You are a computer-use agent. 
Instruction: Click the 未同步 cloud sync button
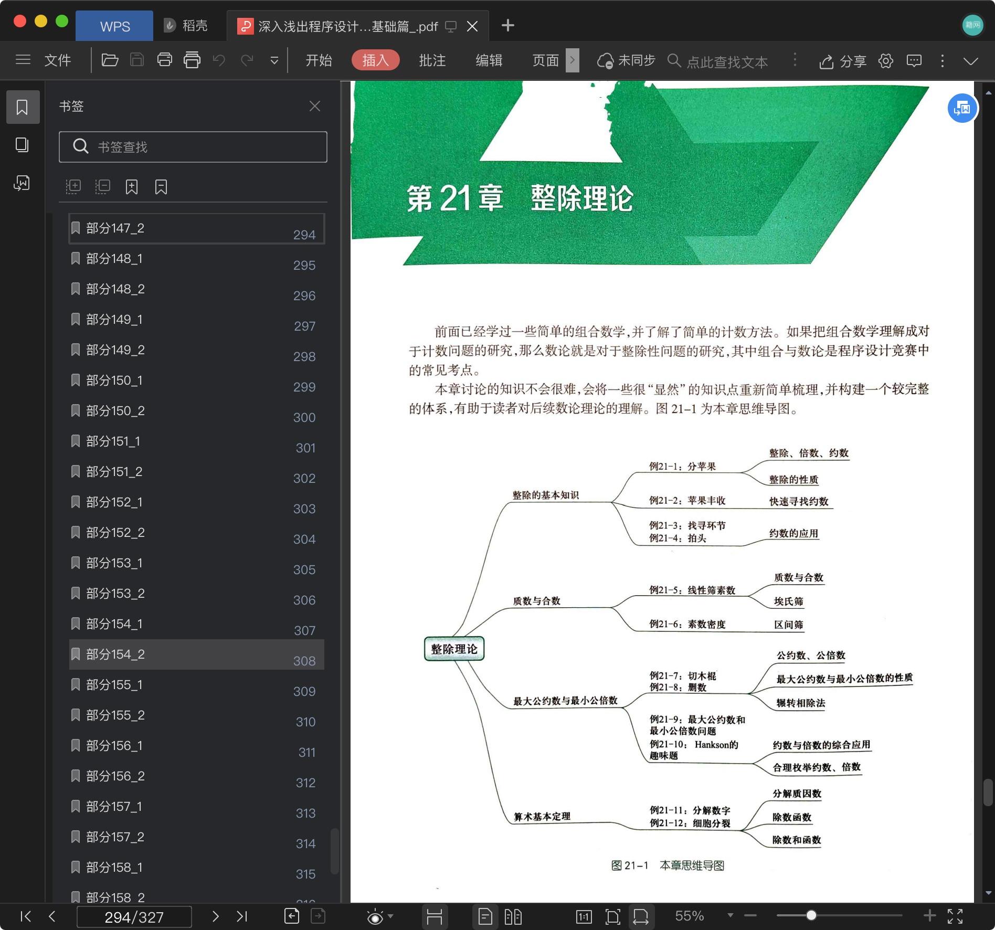626,61
